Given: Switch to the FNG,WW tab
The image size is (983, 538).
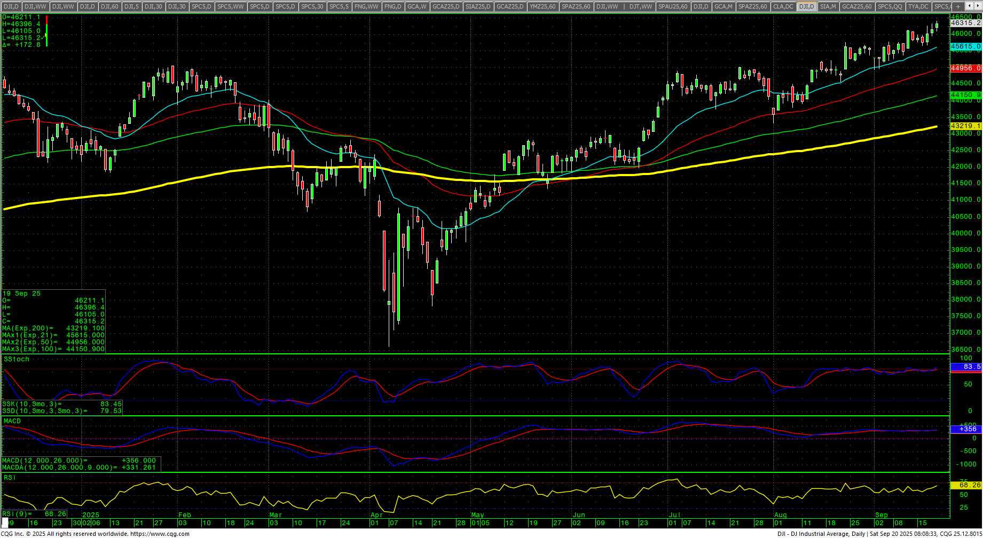Looking at the screenshot, I should coord(366,6).
